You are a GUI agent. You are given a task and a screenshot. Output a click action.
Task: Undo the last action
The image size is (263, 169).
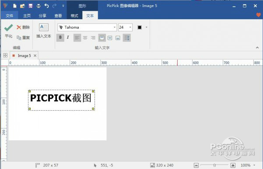pos(47,6)
